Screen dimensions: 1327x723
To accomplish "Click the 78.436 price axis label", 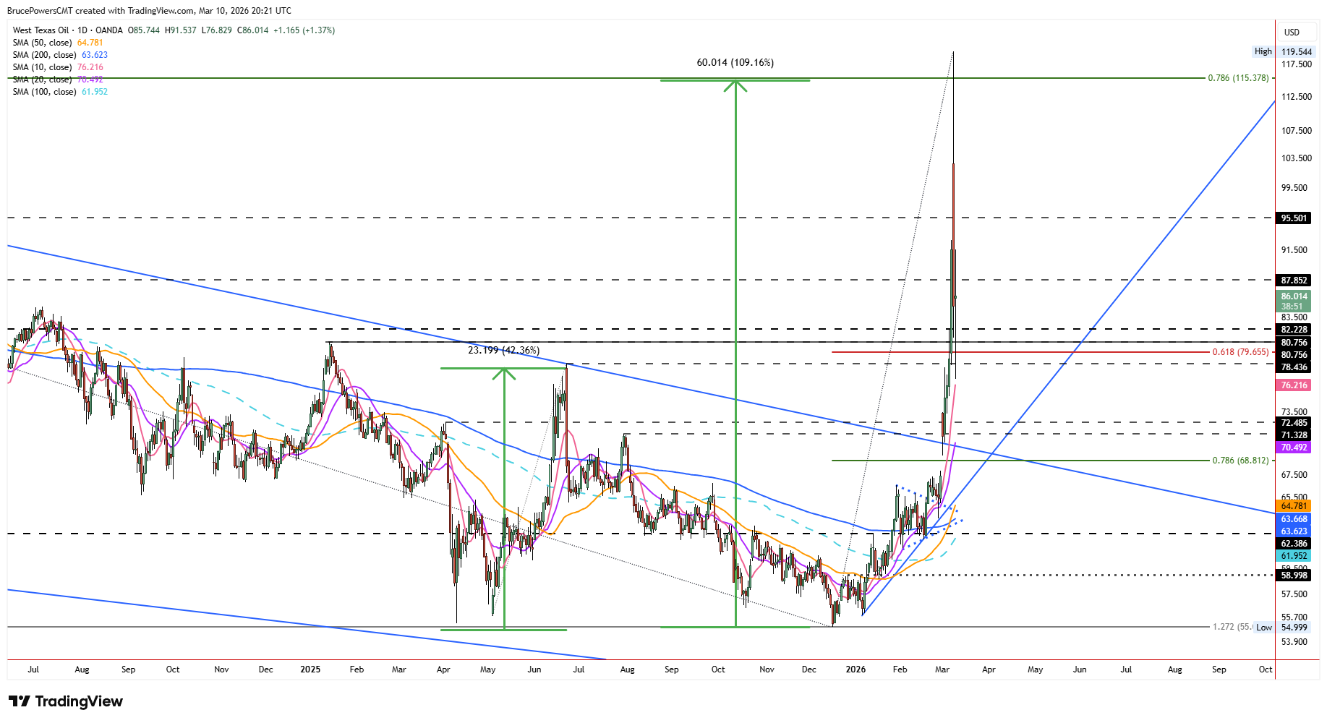I will pos(1294,367).
